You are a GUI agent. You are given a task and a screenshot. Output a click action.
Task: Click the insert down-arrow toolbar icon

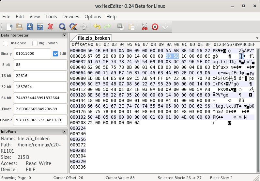(x=165, y=27)
